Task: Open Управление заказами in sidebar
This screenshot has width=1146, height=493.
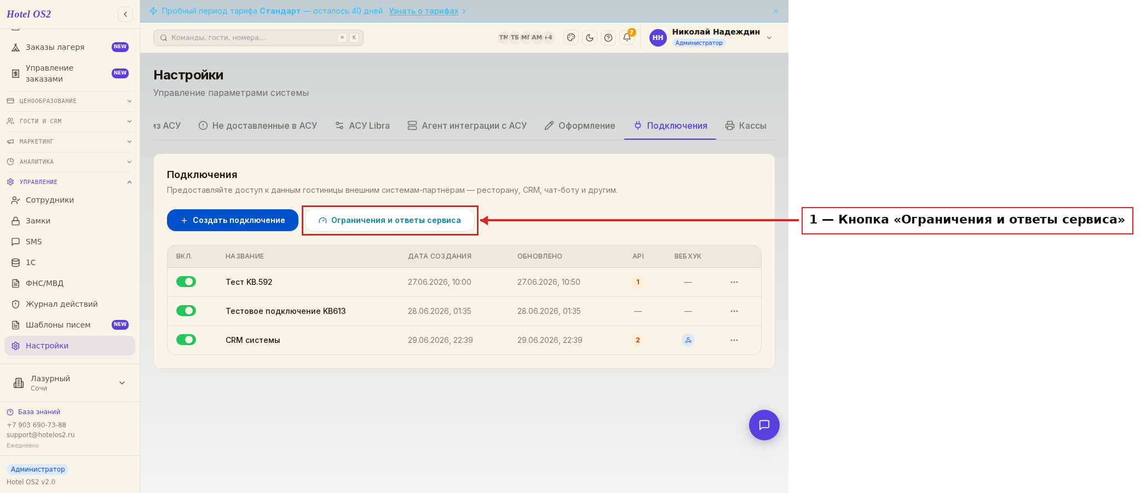Action: point(70,73)
